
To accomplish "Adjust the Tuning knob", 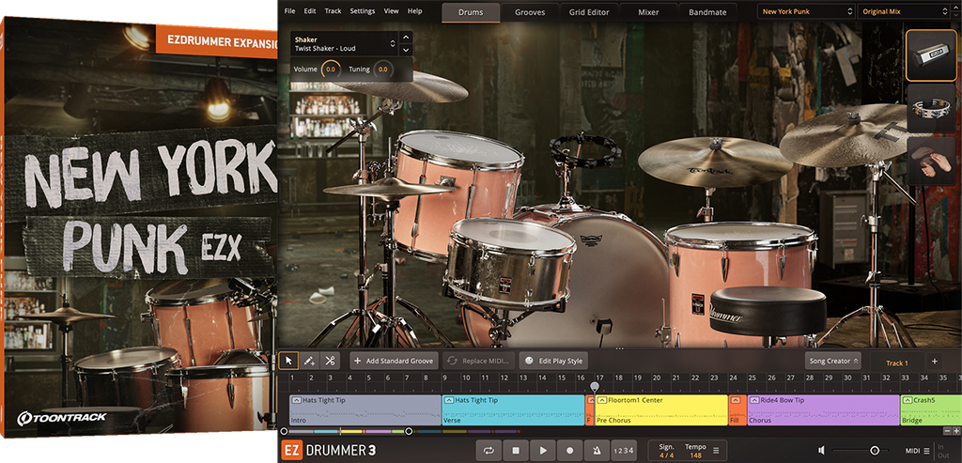I will click(382, 69).
